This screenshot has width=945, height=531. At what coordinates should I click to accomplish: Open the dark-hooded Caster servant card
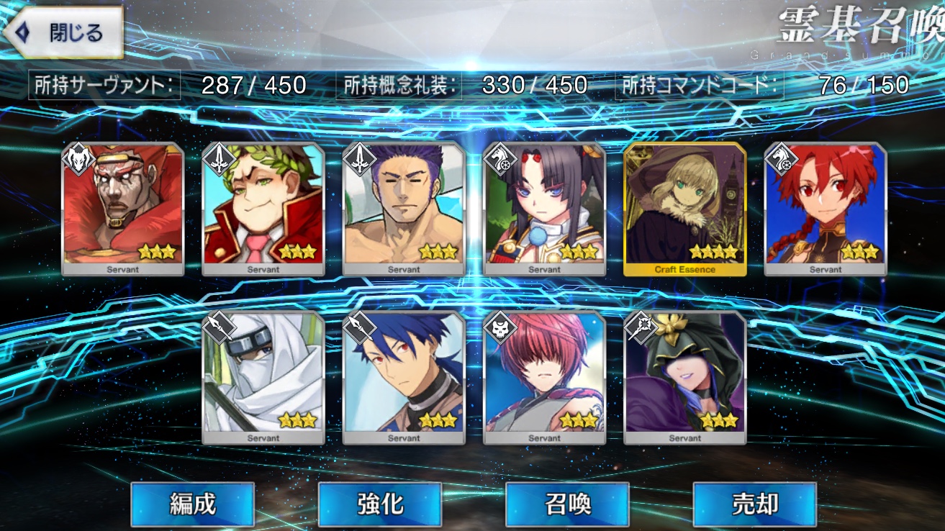[685, 378]
